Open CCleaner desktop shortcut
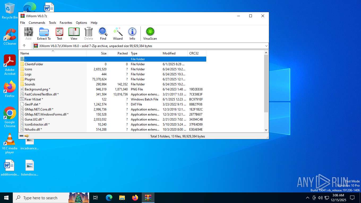 pos(10,37)
